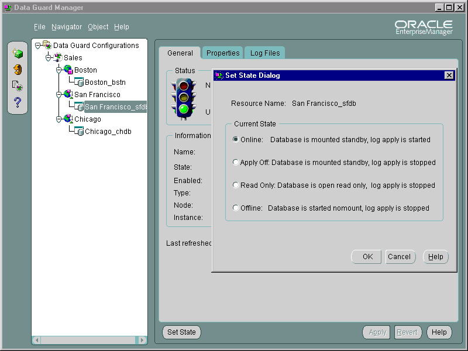Click the document report icon in left toolbar

coord(18,86)
